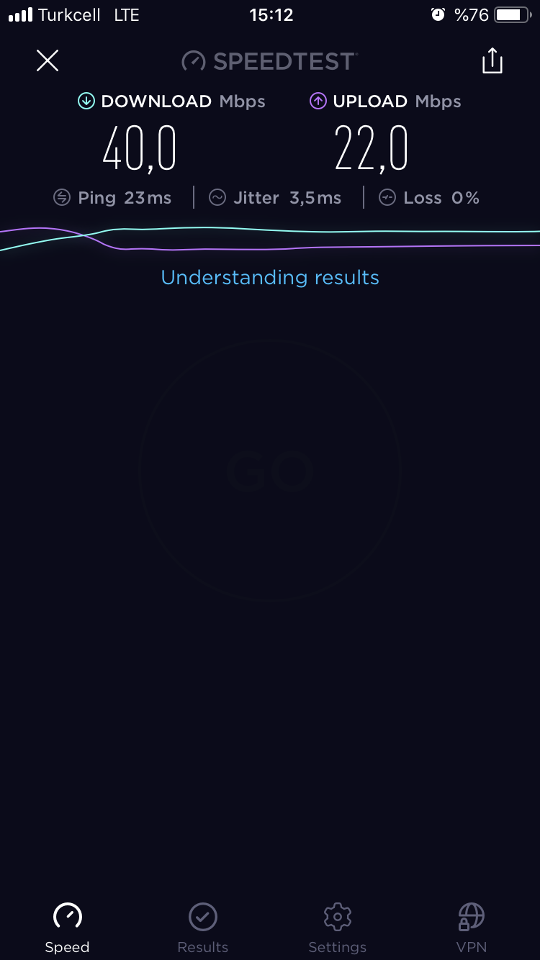
Task: Open the VPN tab
Action: pos(472,928)
